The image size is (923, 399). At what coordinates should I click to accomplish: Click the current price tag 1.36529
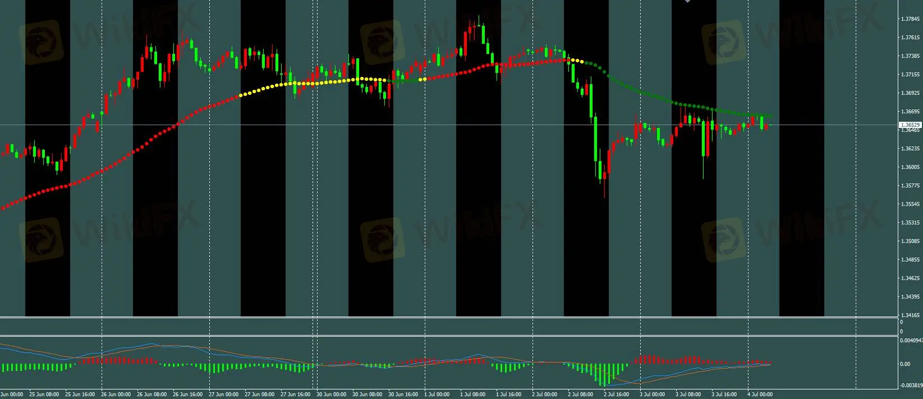pos(910,125)
